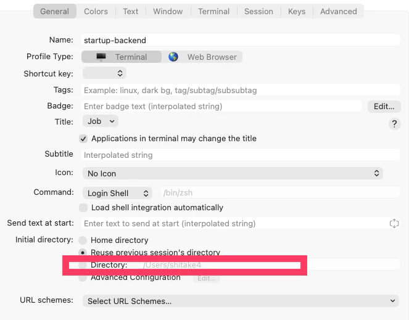The height and width of the screenshot is (320, 409).
Task: Click the monitor icon for Terminal type
Action: [x=101, y=57]
